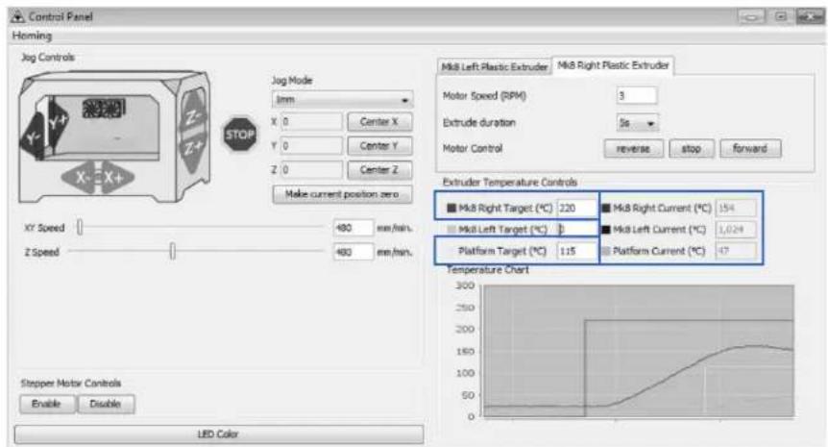The width and height of the screenshot is (828, 447).
Task: Click Make current position zero button
Action: pos(342,194)
